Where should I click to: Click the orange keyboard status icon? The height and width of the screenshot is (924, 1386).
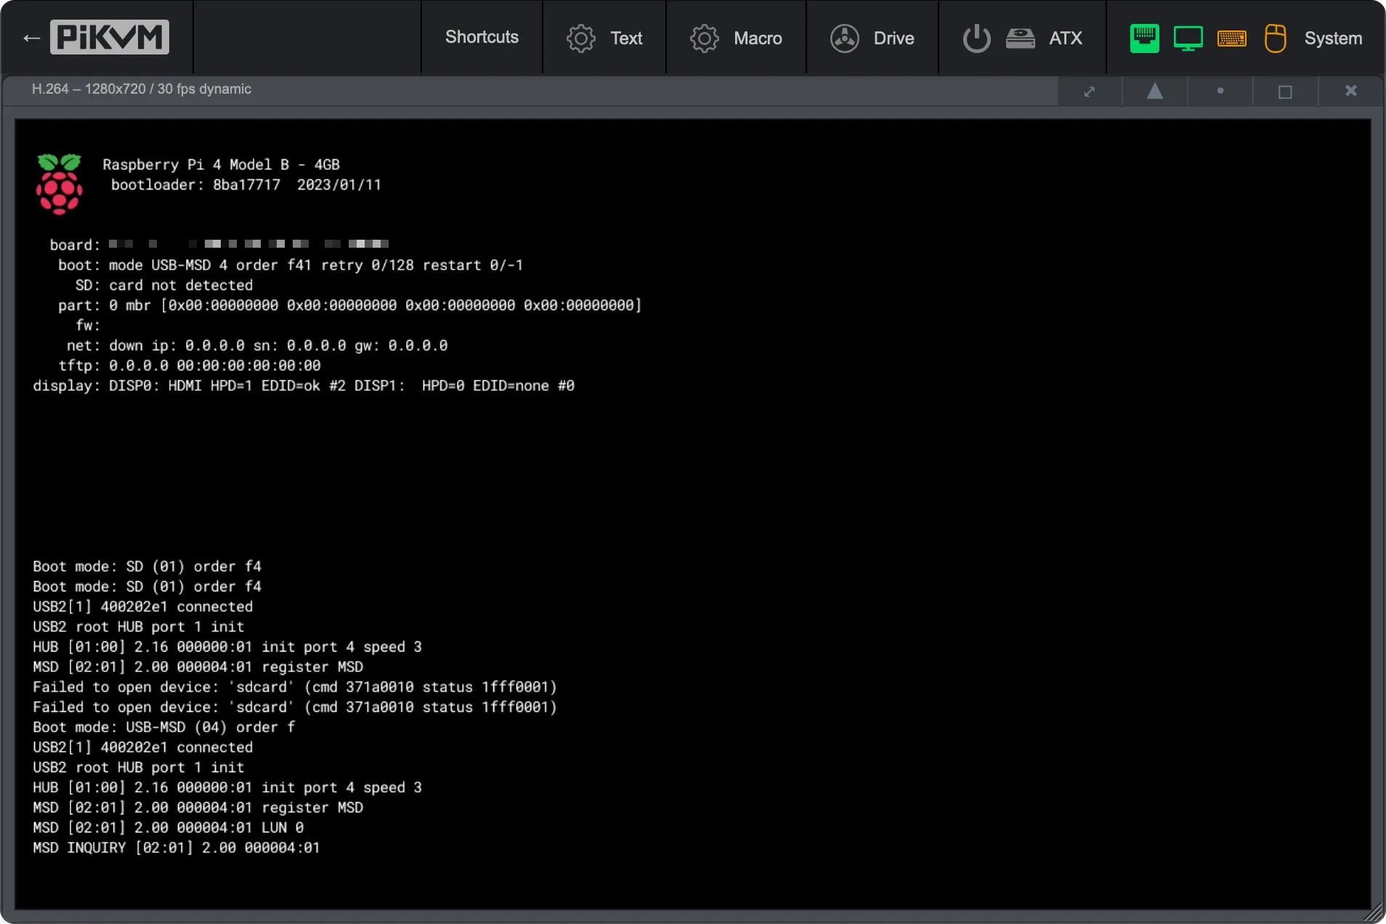pos(1233,38)
